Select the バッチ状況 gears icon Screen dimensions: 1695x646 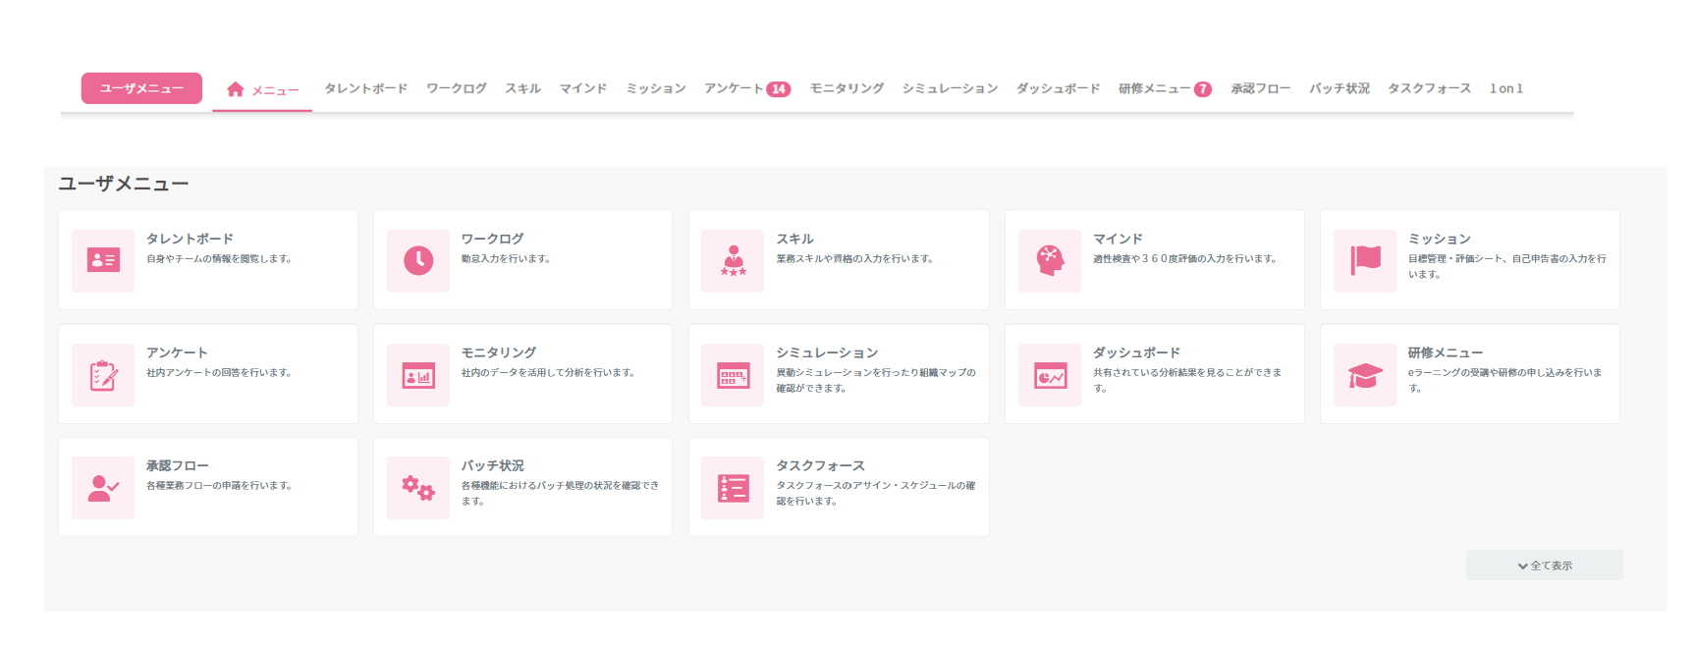coord(418,488)
